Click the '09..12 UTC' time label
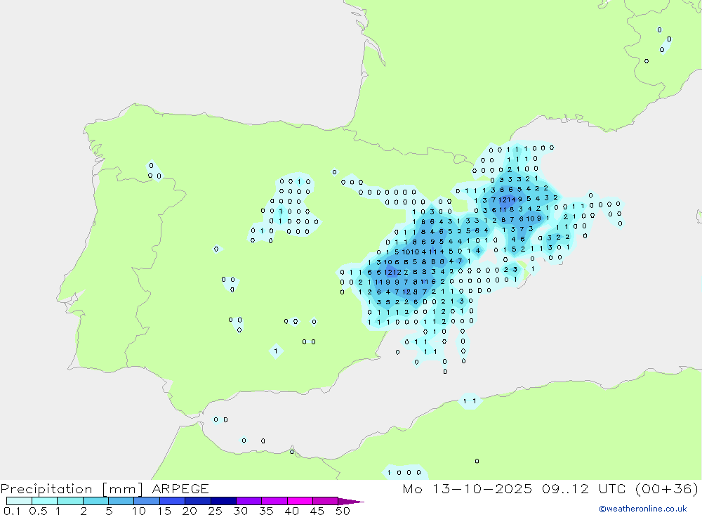702x515 pixels. [x=584, y=488]
